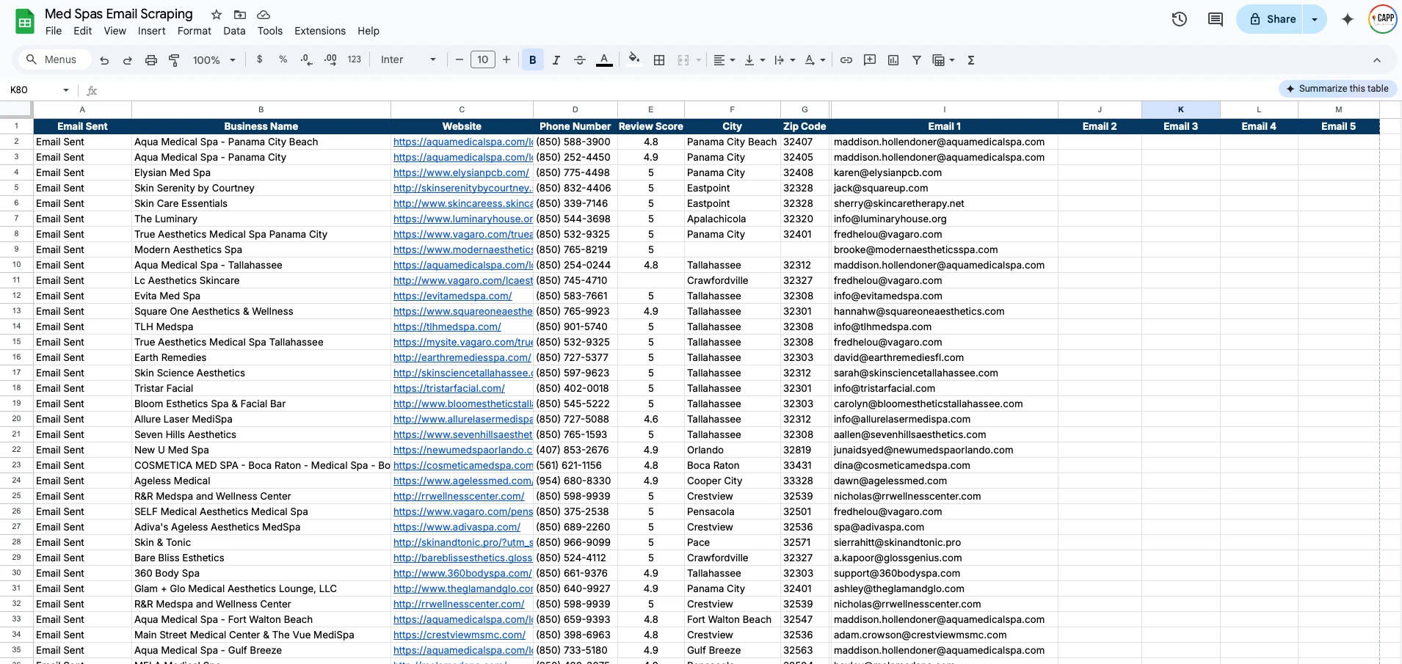Toggle strikethrough formatting
Image resolution: width=1402 pixels, height=664 pixels.
(580, 60)
